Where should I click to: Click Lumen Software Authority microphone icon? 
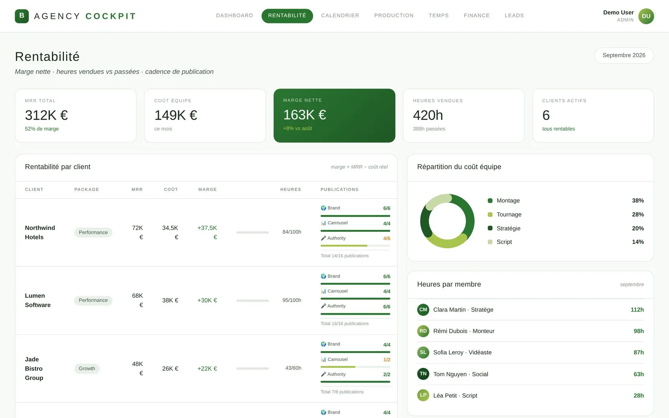pyautogui.click(x=323, y=306)
